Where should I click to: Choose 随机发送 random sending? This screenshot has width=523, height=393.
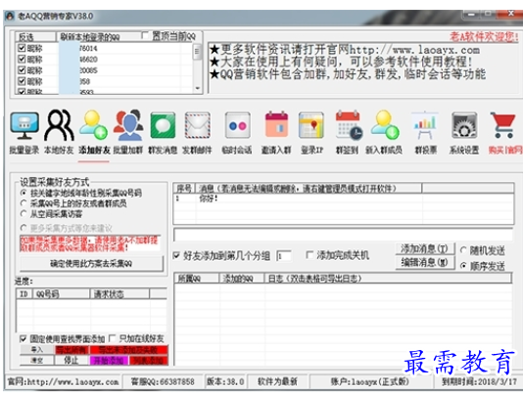tap(463, 250)
